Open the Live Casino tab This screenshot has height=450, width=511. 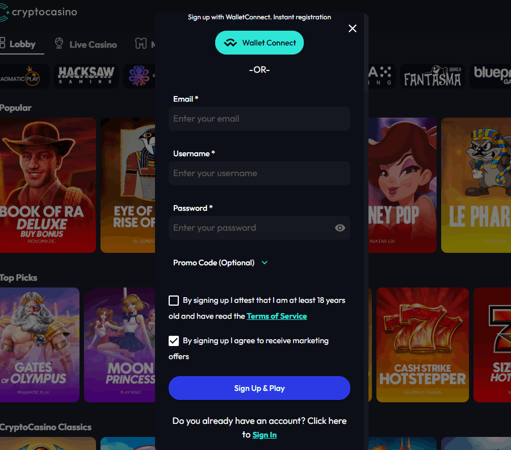86,44
